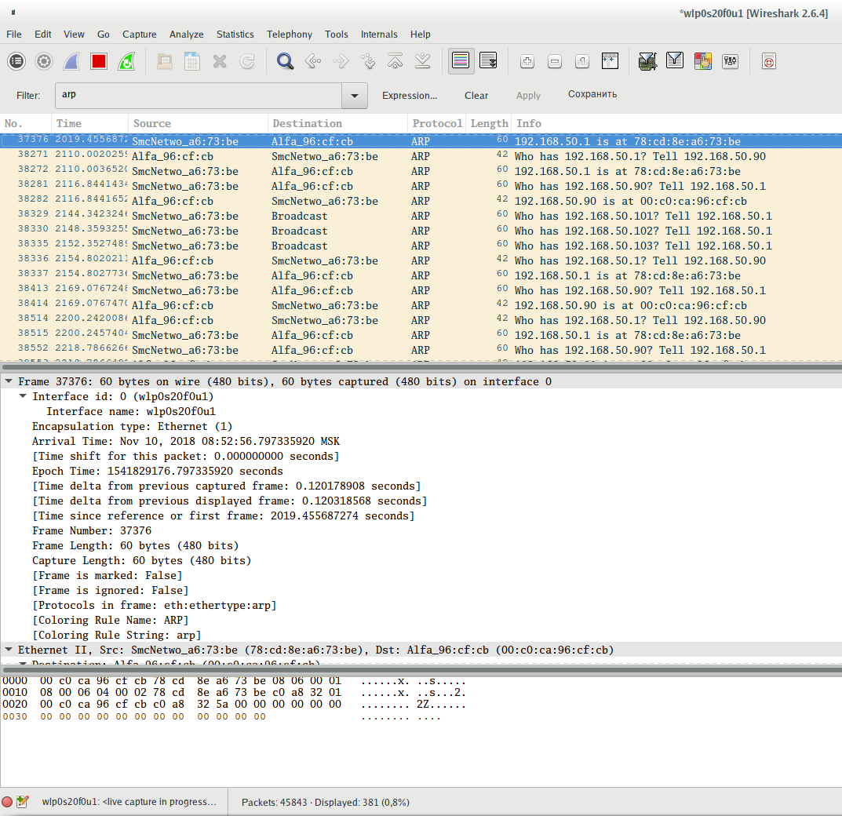Sort by the Protocol column header

coord(436,123)
